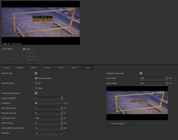Toggle the Send processed frames checkbox
The width and height of the screenshot is (178, 140).
pos(36,93)
